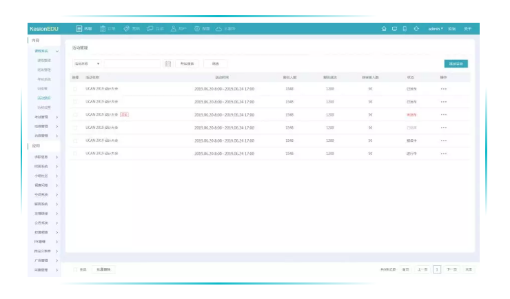Click the diamond-shaped icon beside admin
The height and width of the screenshot is (299, 510).
[416, 29]
